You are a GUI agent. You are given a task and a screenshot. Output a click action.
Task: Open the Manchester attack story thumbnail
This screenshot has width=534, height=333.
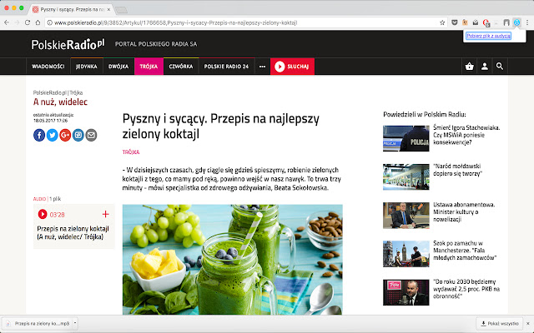[406, 254]
